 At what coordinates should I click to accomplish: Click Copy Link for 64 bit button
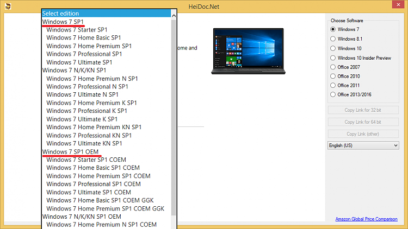(x=363, y=122)
